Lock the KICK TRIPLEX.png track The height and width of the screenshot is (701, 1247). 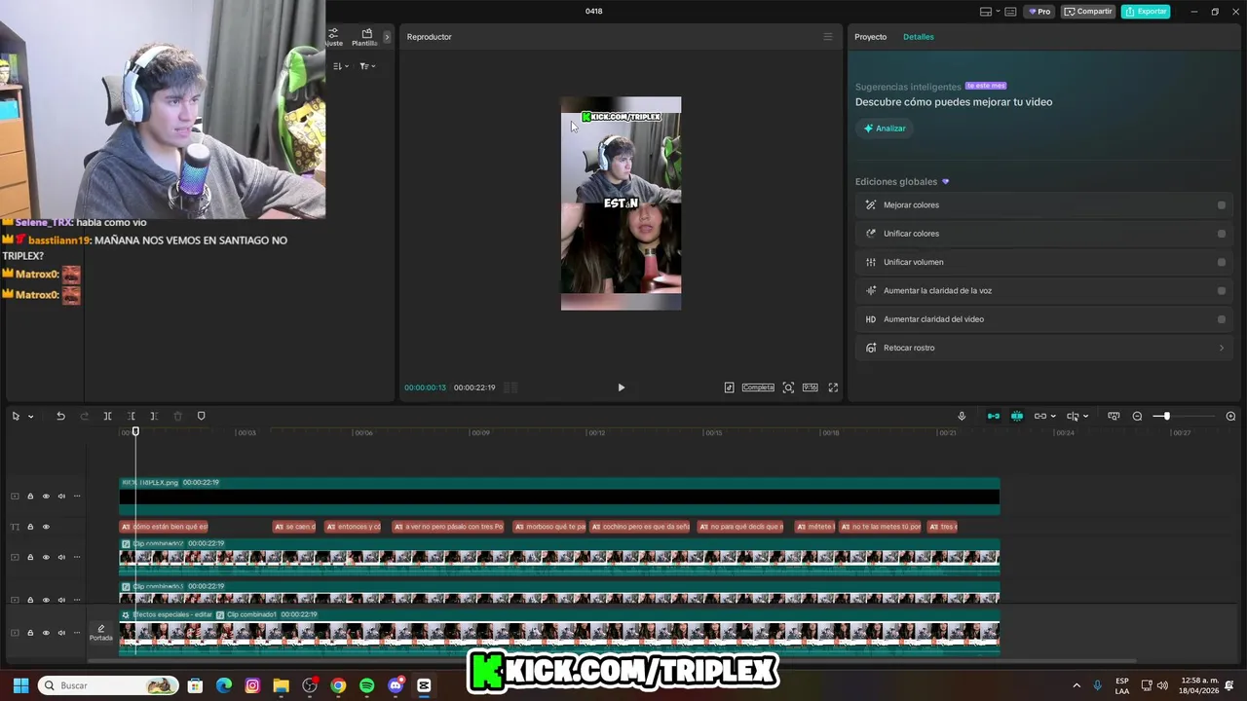tap(30, 497)
